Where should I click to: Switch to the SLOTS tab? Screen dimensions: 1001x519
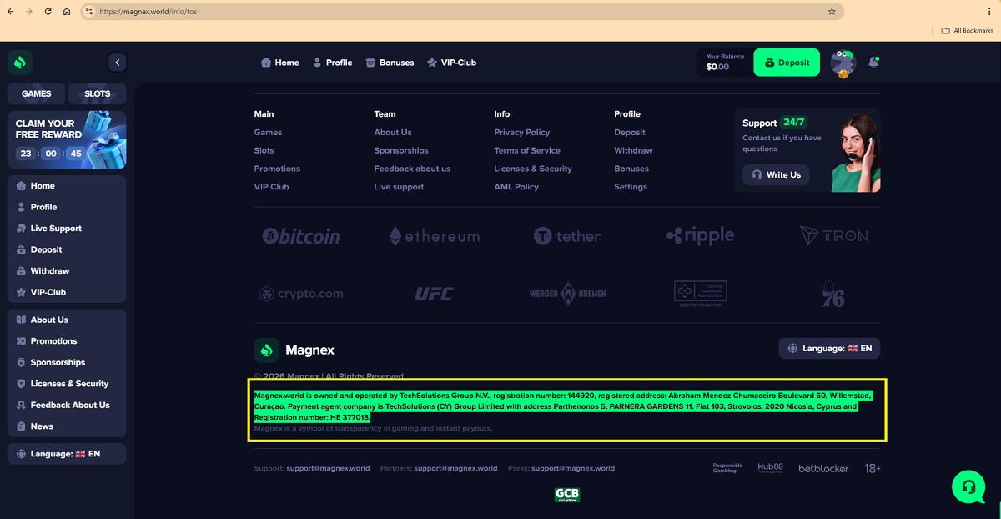(x=97, y=93)
